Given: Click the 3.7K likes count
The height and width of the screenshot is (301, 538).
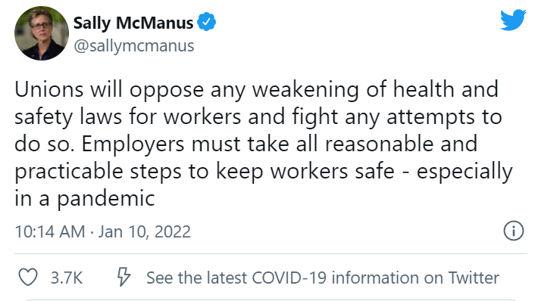Looking at the screenshot, I should (x=67, y=278).
